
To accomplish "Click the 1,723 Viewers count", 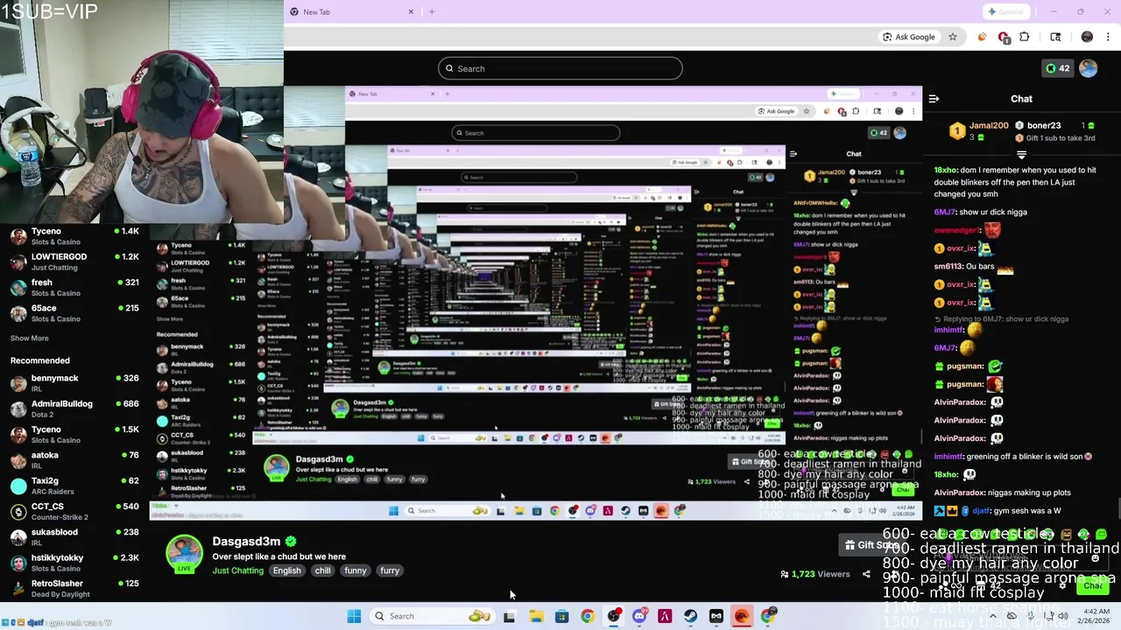I will pos(814,574).
